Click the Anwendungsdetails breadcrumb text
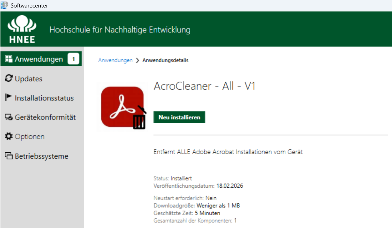 click(x=165, y=60)
